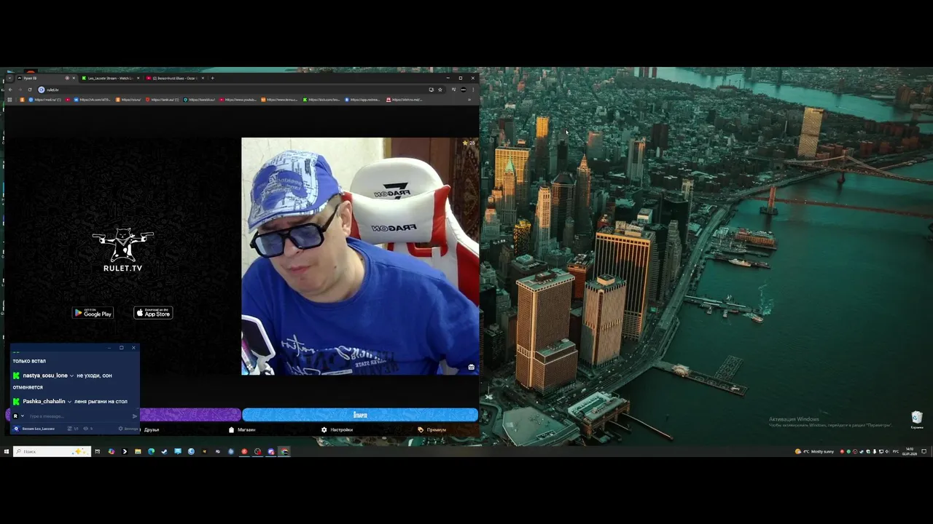Send the chat message with arrow icon
This screenshot has height=524, width=933.
(135, 416)
